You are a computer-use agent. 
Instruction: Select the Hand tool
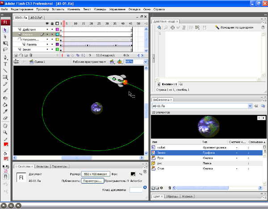(5, 125)
